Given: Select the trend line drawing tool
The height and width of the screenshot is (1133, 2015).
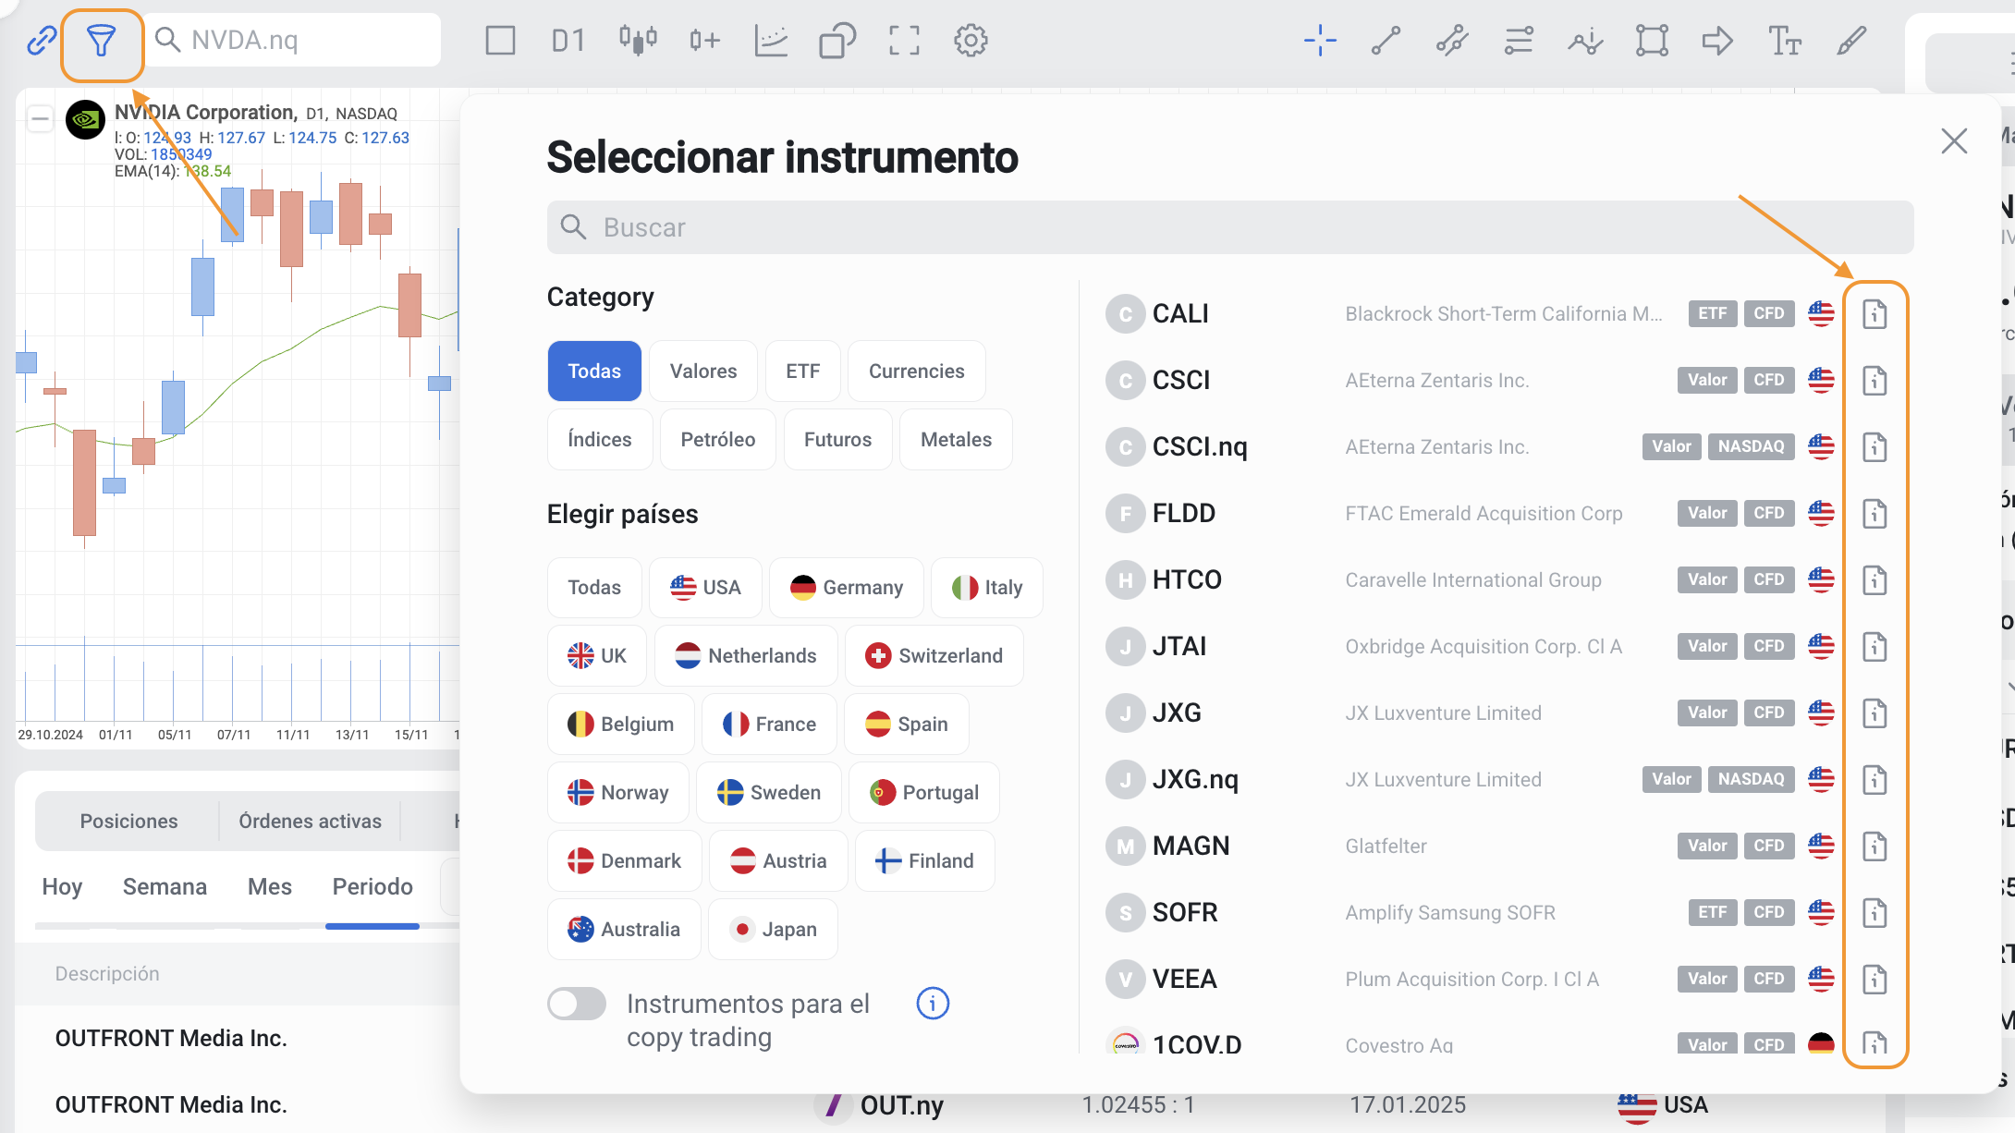Looking at the screenshot, I should [x=1386, y=41].
